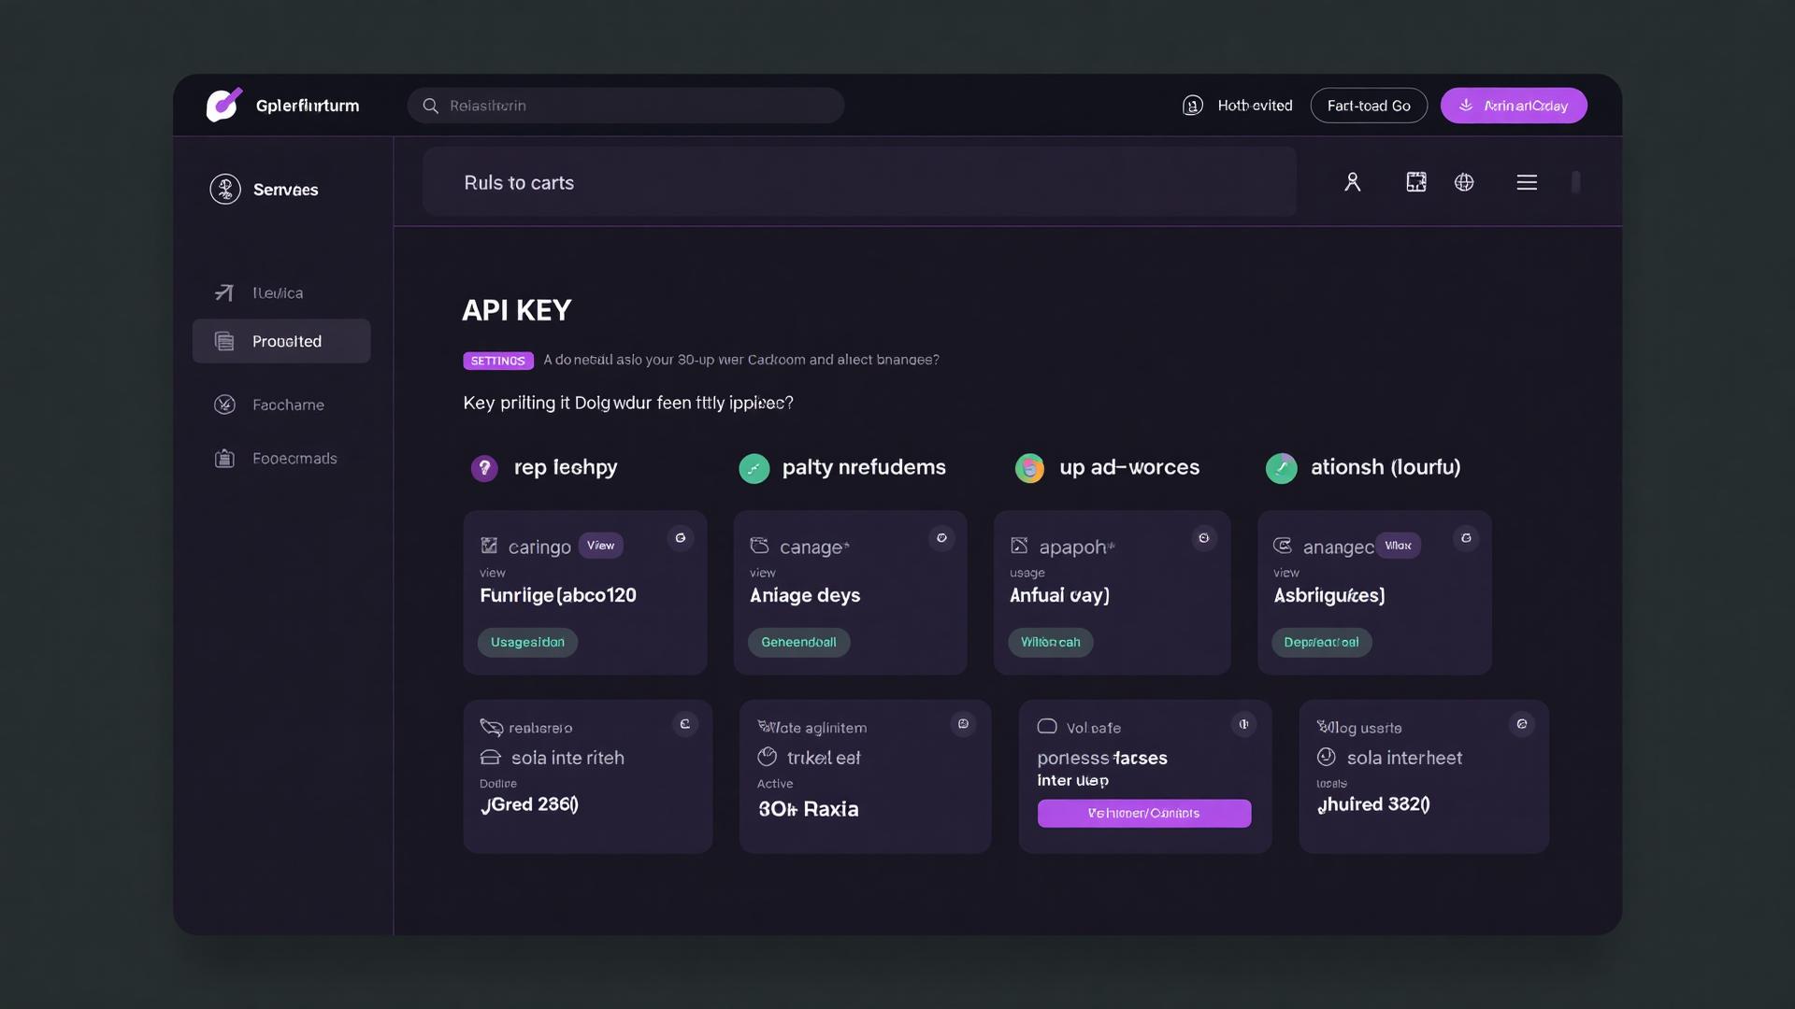
Task: Click the Fart-toad Go button in the header
Action: (x=1369, y=105)
